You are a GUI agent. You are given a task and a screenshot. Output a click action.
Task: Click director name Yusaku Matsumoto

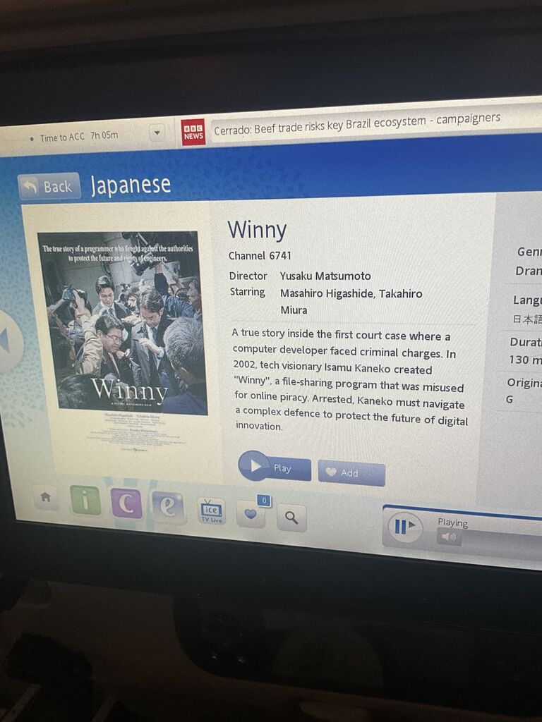click(325, 276)
